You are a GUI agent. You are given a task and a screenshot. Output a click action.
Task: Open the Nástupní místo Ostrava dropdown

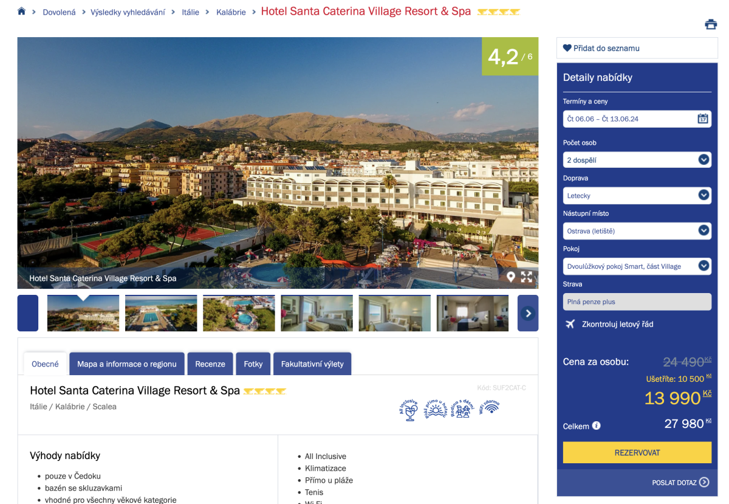[637, 231]
